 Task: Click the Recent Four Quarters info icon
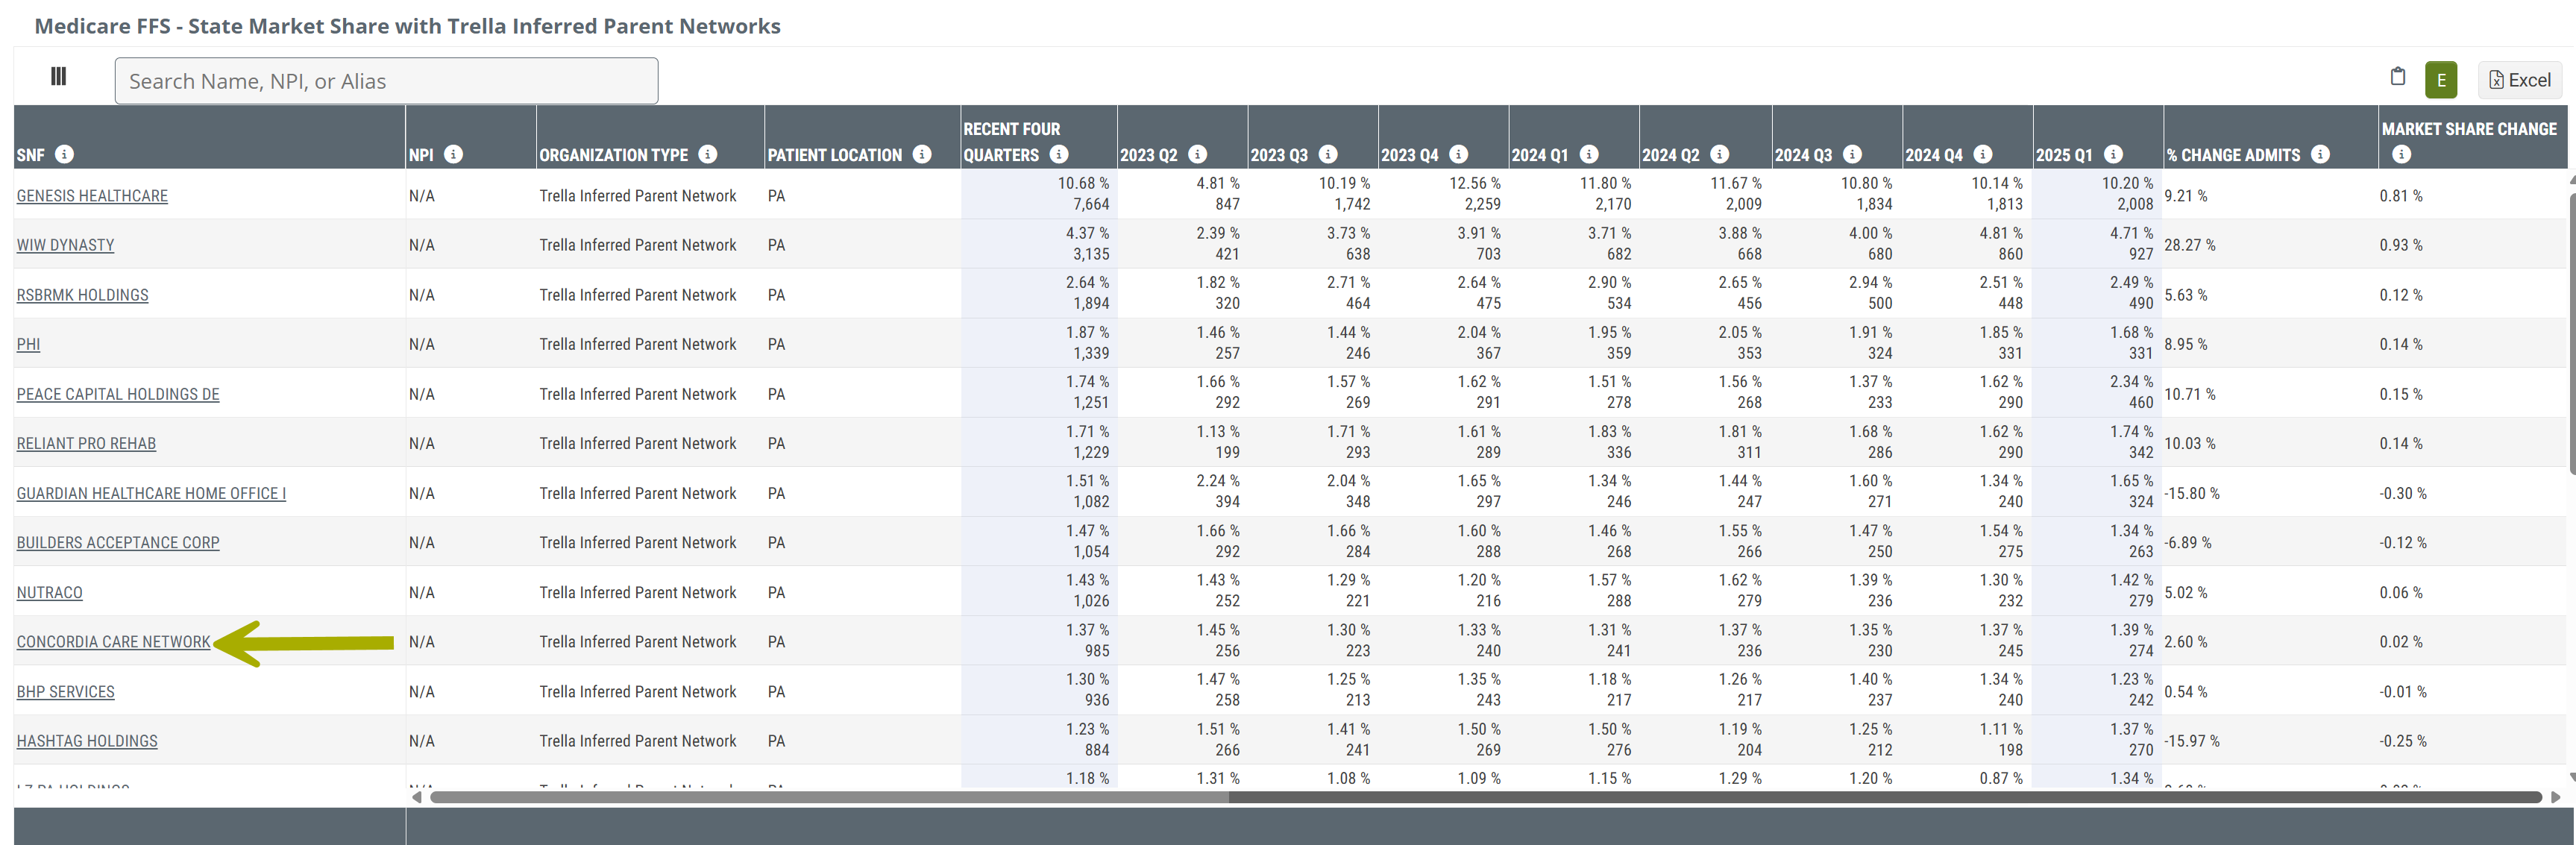pyautogui.click(x=1059, y=154)
